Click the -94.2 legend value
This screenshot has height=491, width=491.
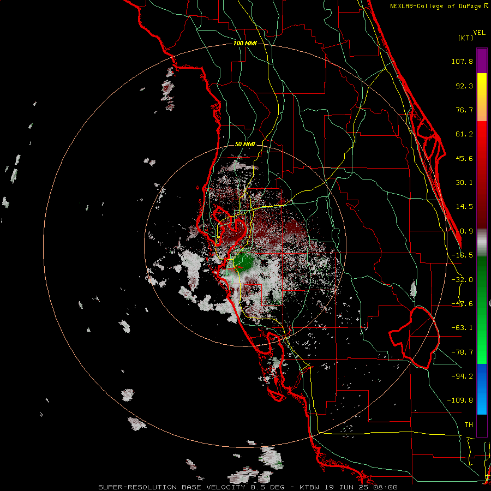coord(462,376)
